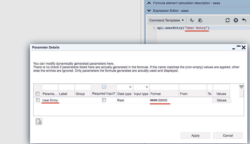Open the Input type filter dropdown
The width and height of the screenshot is (250, 144).
click(x=141, y=87)
